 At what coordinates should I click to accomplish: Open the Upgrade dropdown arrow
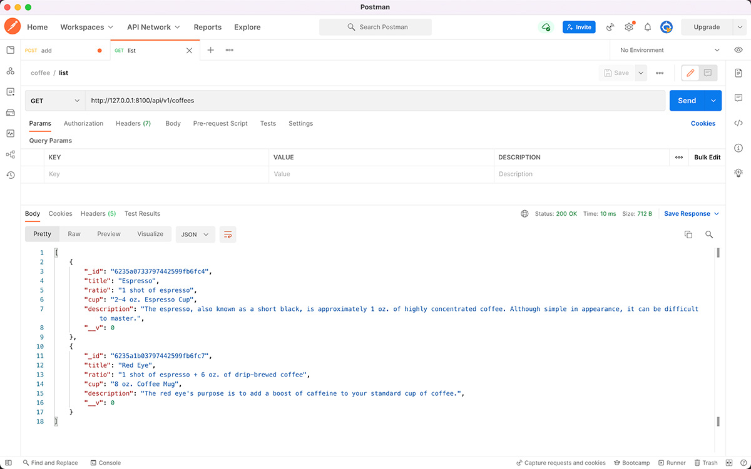coord(739,27)
